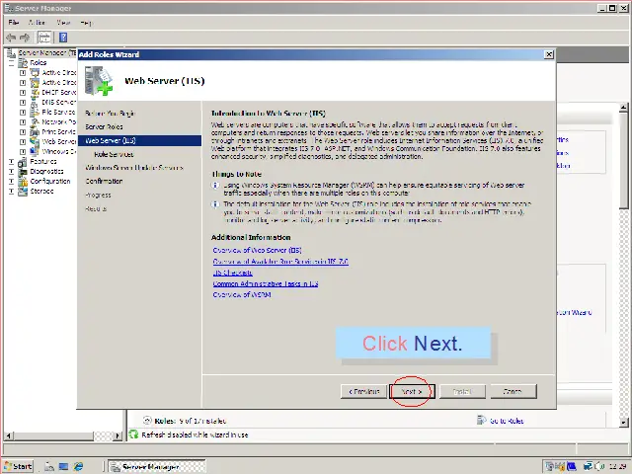Expand the Features tree node
Viewport: 632px width, 474px height.
pos(11,162)
